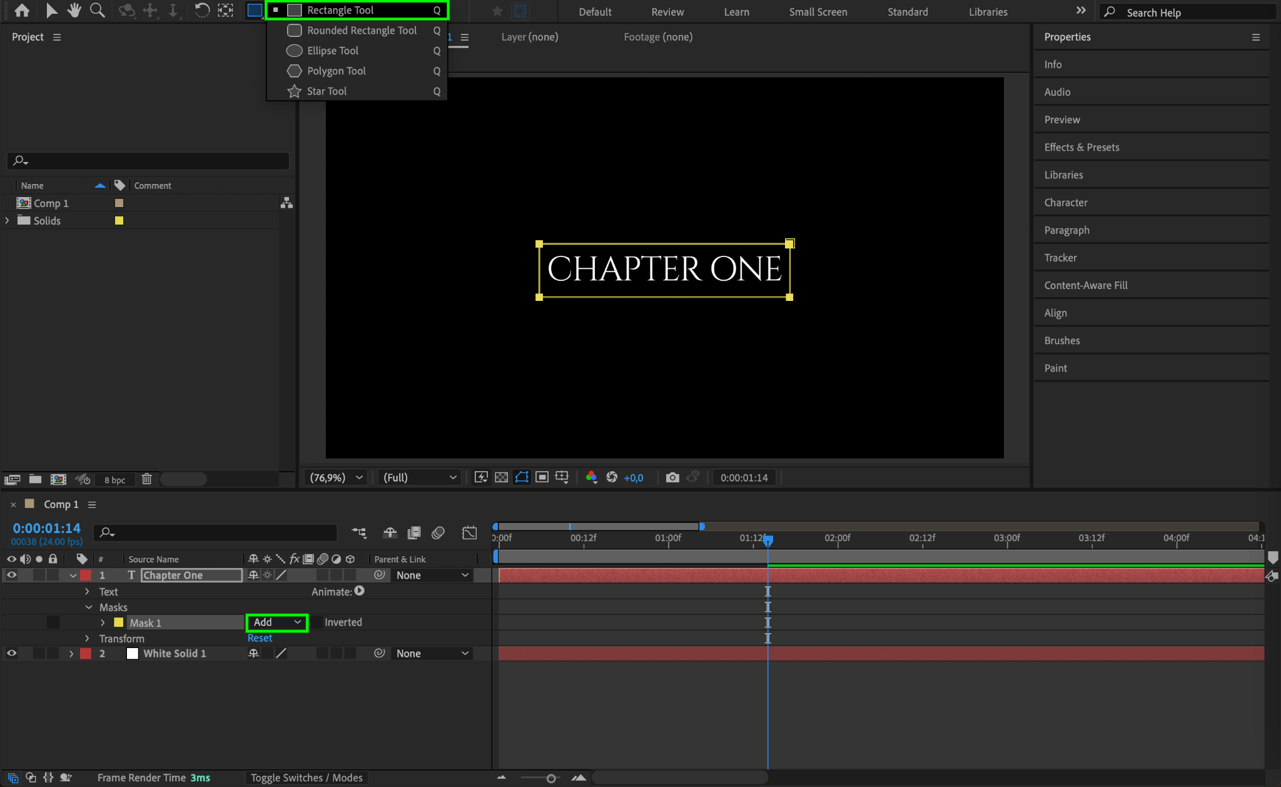Image resolution: width=1281 pixels, height=787 pixels.
Task: Open Mask 1 Add mode dropdown
Action: pyautogui.click(x=277, y=622)
